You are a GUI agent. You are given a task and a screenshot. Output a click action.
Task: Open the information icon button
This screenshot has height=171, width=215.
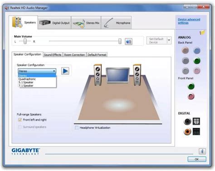pos(202,151)
